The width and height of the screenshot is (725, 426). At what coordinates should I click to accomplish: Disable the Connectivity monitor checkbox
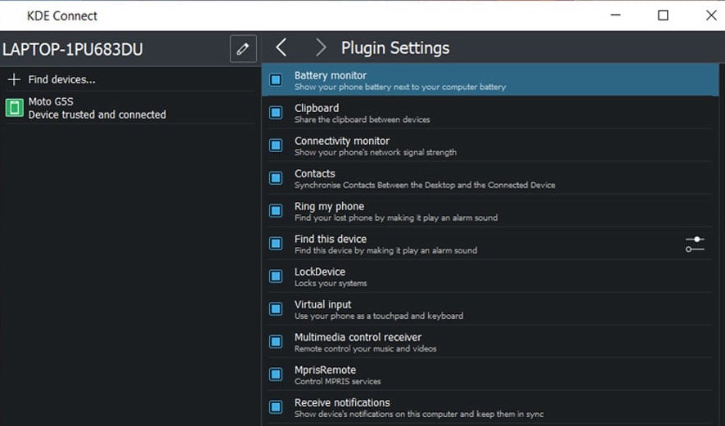(276, 146)
